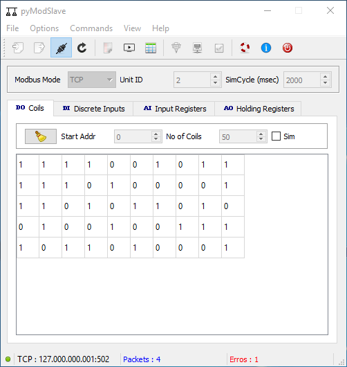This screenshot has width=347, height=367.
Task: Open the Options menu
Action: pyautogui.click(x=44, y=28)
